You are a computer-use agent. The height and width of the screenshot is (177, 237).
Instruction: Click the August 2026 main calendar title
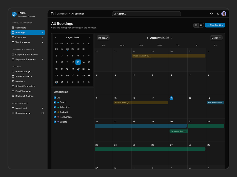pos(160,38)
